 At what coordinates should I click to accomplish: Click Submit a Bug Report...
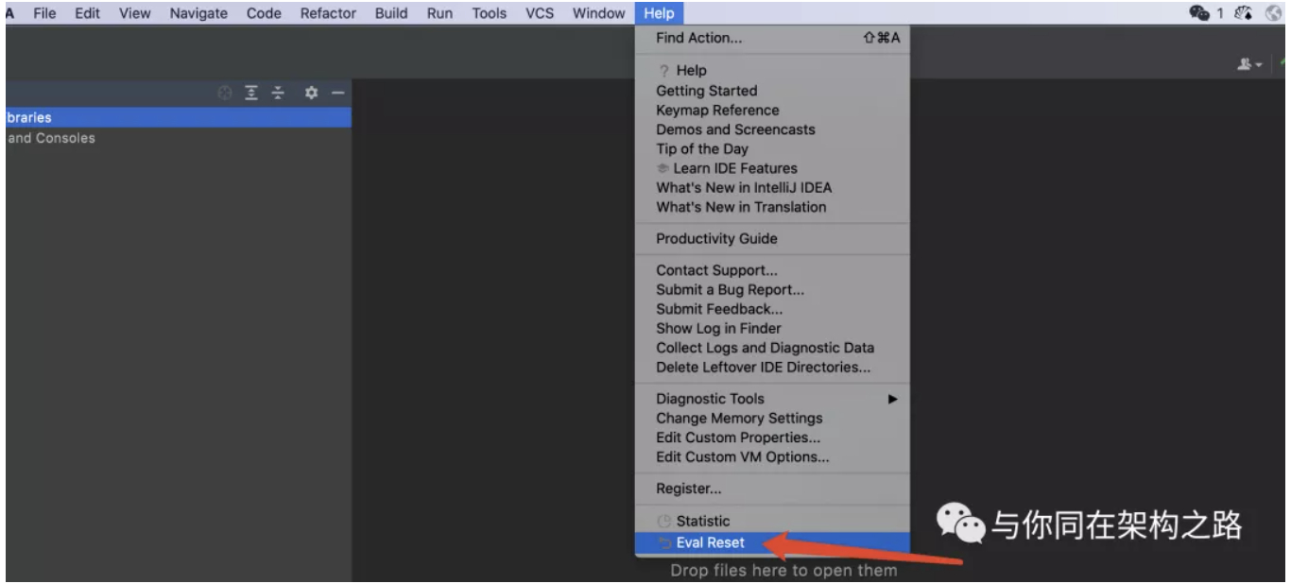pyautogui.click(x=730, y=290)
